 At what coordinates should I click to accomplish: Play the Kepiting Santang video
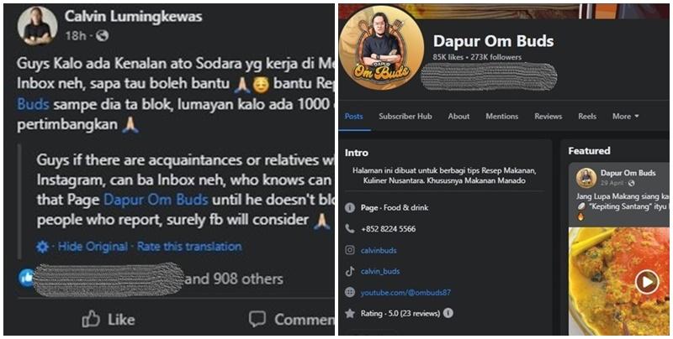pos(647,282)
